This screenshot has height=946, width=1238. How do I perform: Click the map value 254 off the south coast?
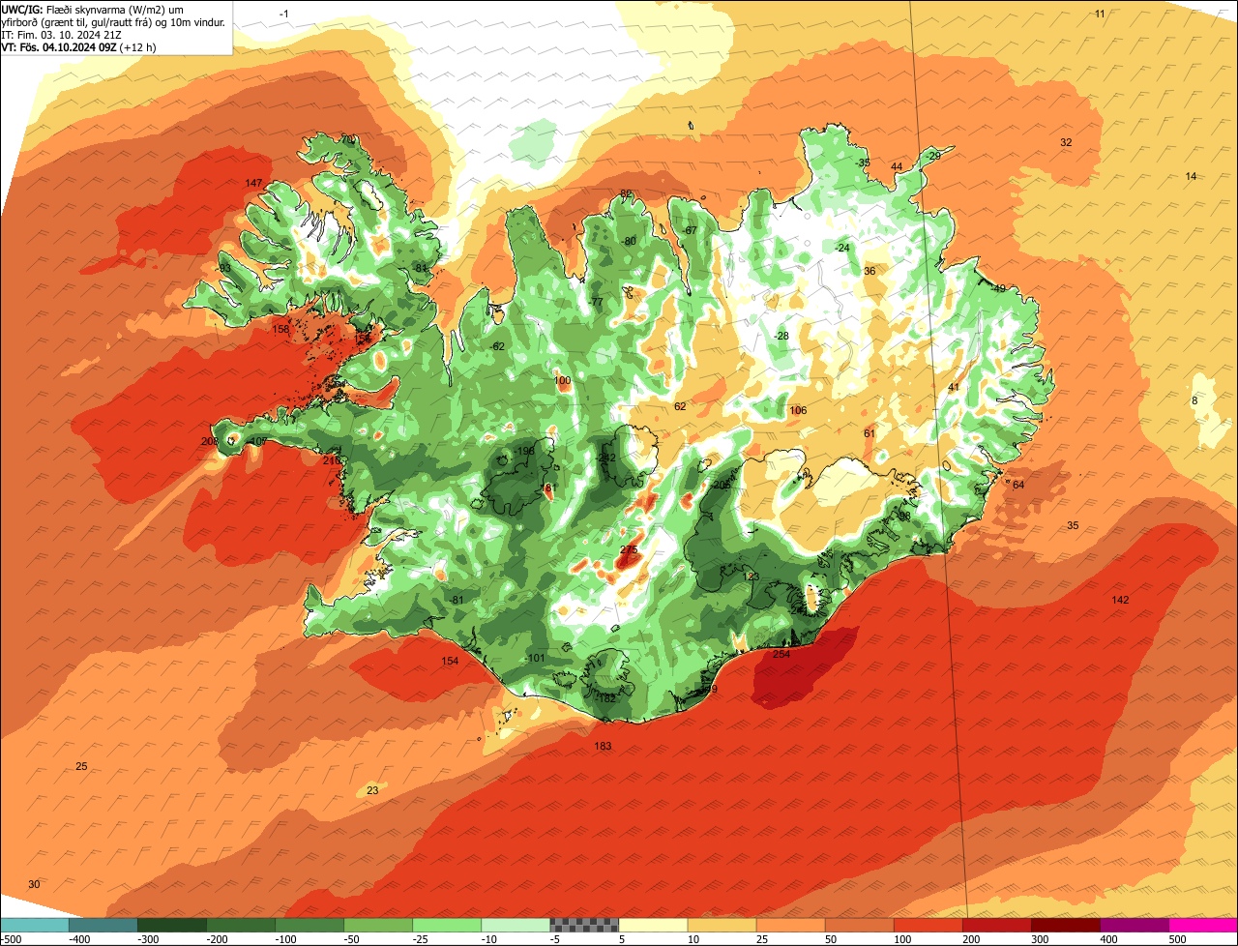click(781, 655)
